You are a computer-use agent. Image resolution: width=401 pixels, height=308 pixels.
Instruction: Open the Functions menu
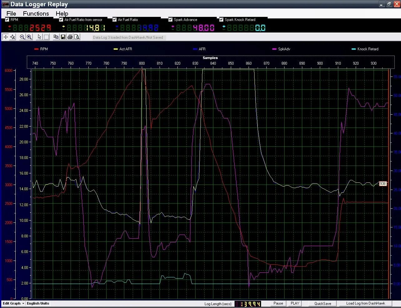click(x=36, y=13)
